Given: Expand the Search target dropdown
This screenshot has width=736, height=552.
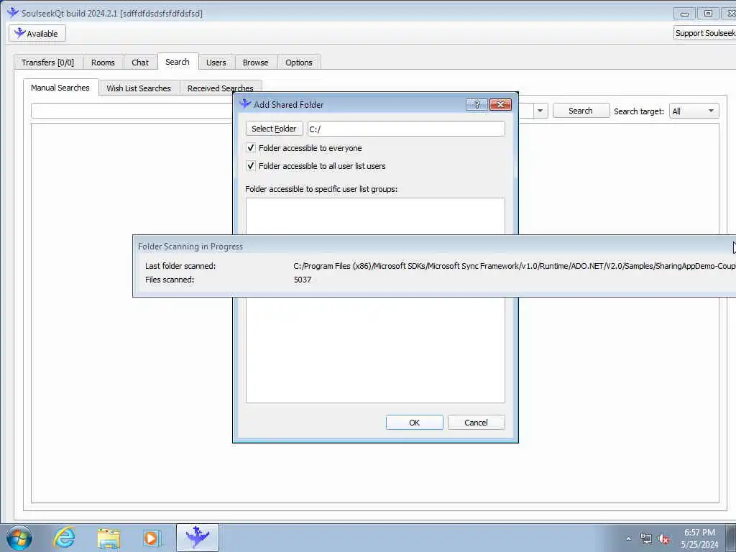Looking at the screenshot, I should point(694,111).
